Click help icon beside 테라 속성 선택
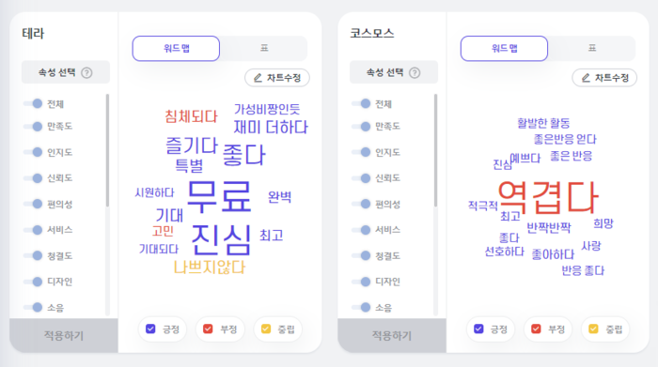This screenshot has width=658, height=367. pos(86,73)
